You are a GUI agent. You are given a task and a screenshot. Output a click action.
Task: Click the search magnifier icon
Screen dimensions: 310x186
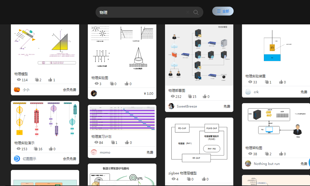(196, 12)
